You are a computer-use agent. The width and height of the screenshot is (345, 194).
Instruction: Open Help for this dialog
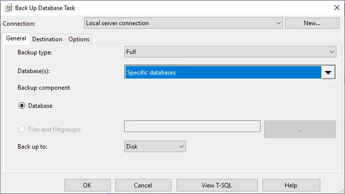291,185
